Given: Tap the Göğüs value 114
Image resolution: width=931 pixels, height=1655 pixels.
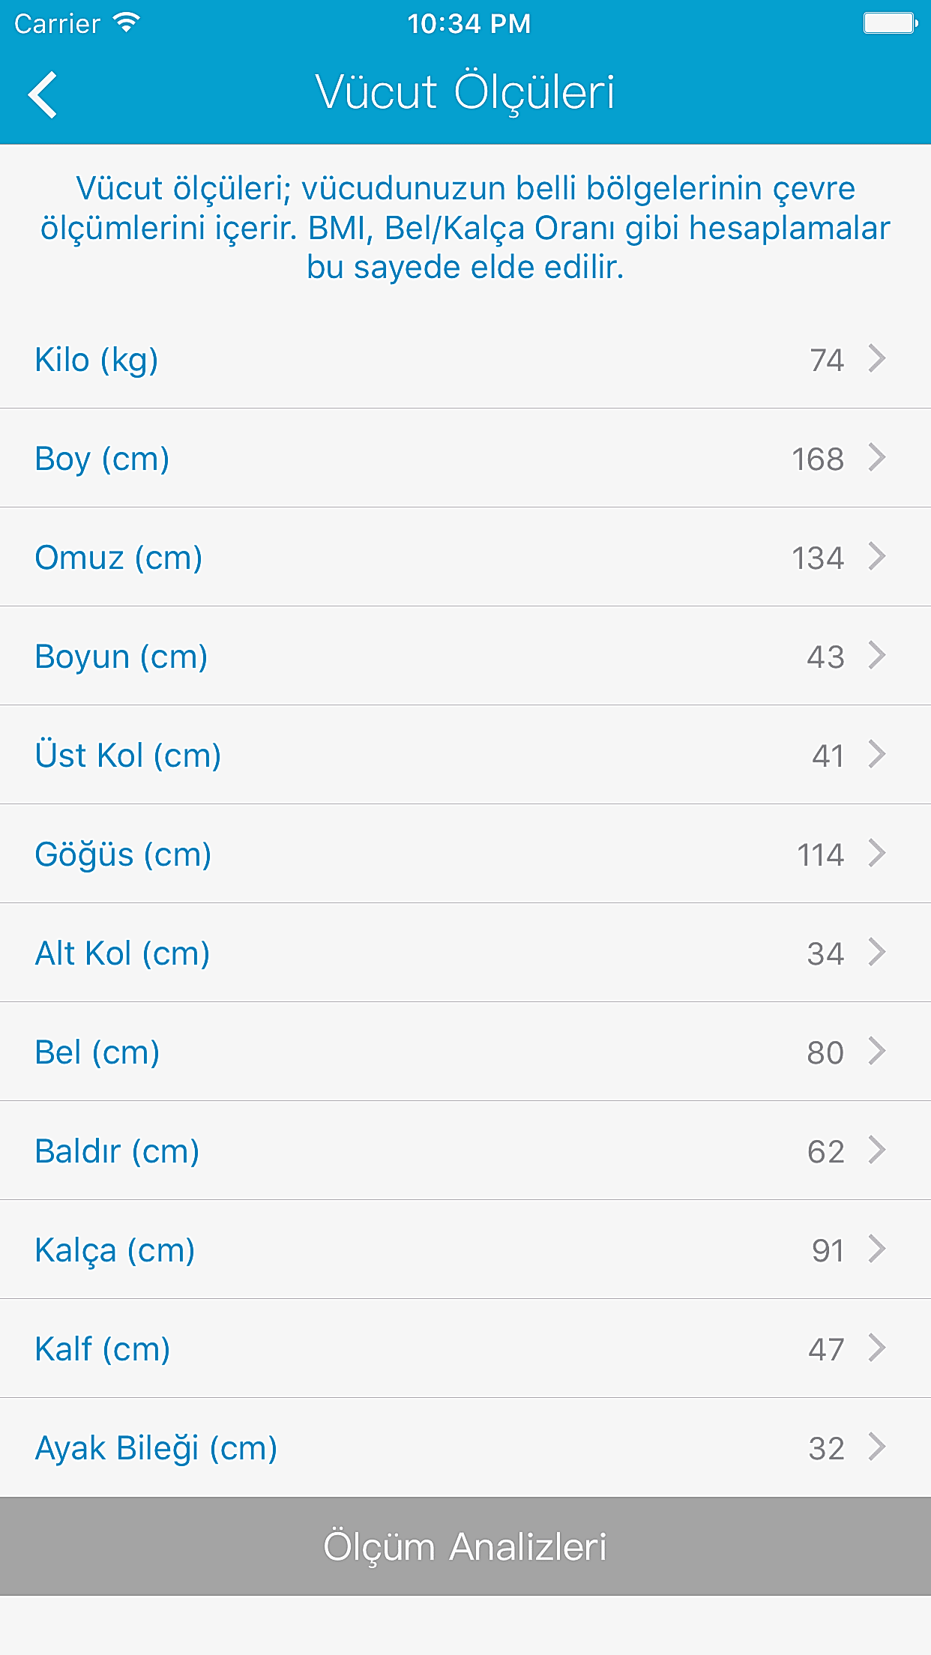Looking at the screenshot, I should 820,855.
